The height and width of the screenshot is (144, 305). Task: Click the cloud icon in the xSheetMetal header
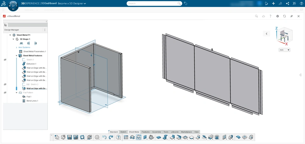(x=263, y=16)
